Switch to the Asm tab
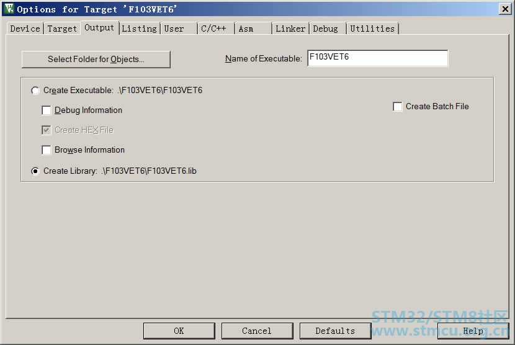This screenshot has height=345, width=515. point(253,29)
